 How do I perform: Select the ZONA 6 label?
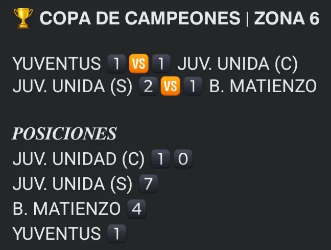(287, 19)
